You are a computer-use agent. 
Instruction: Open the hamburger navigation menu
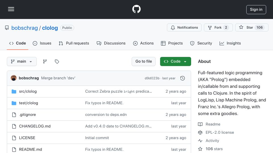pos(11,9)
